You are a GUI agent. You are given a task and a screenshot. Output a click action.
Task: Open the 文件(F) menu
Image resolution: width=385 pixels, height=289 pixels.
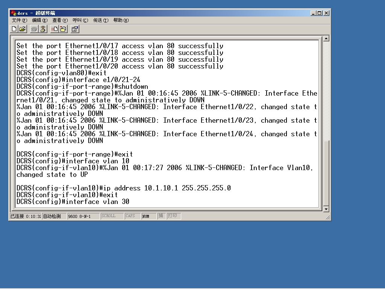(x=20, y=20)
